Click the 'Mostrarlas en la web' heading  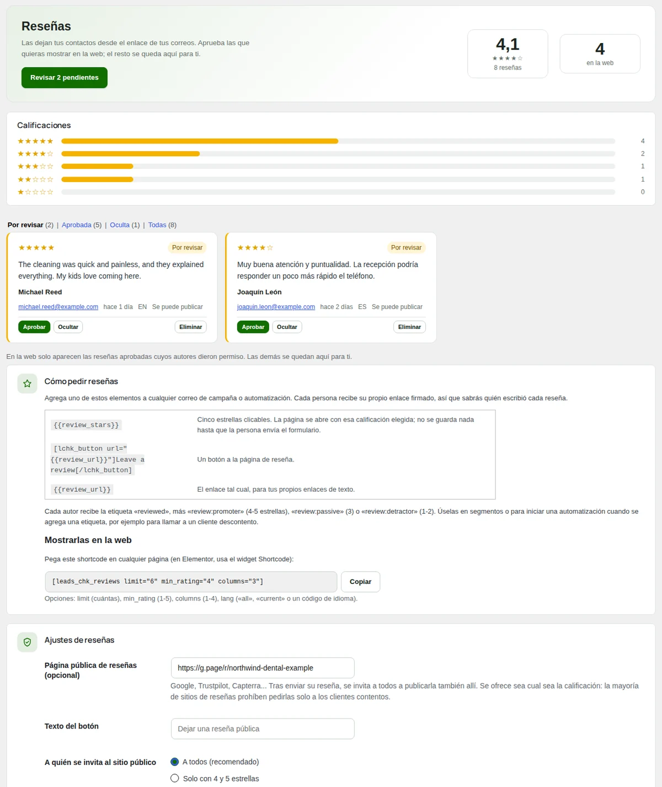(88, 540)
